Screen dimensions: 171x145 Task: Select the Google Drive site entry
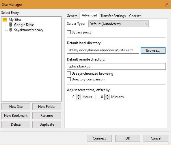pos(24,25)
